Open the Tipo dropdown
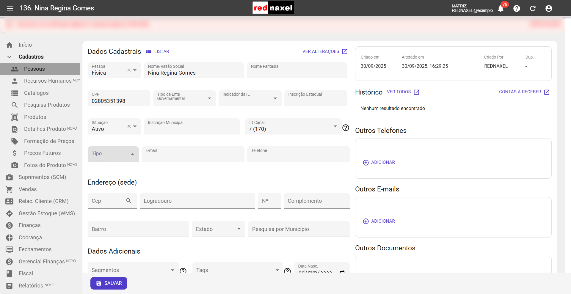This screenshot has width=571, height=294. (113, 154)
